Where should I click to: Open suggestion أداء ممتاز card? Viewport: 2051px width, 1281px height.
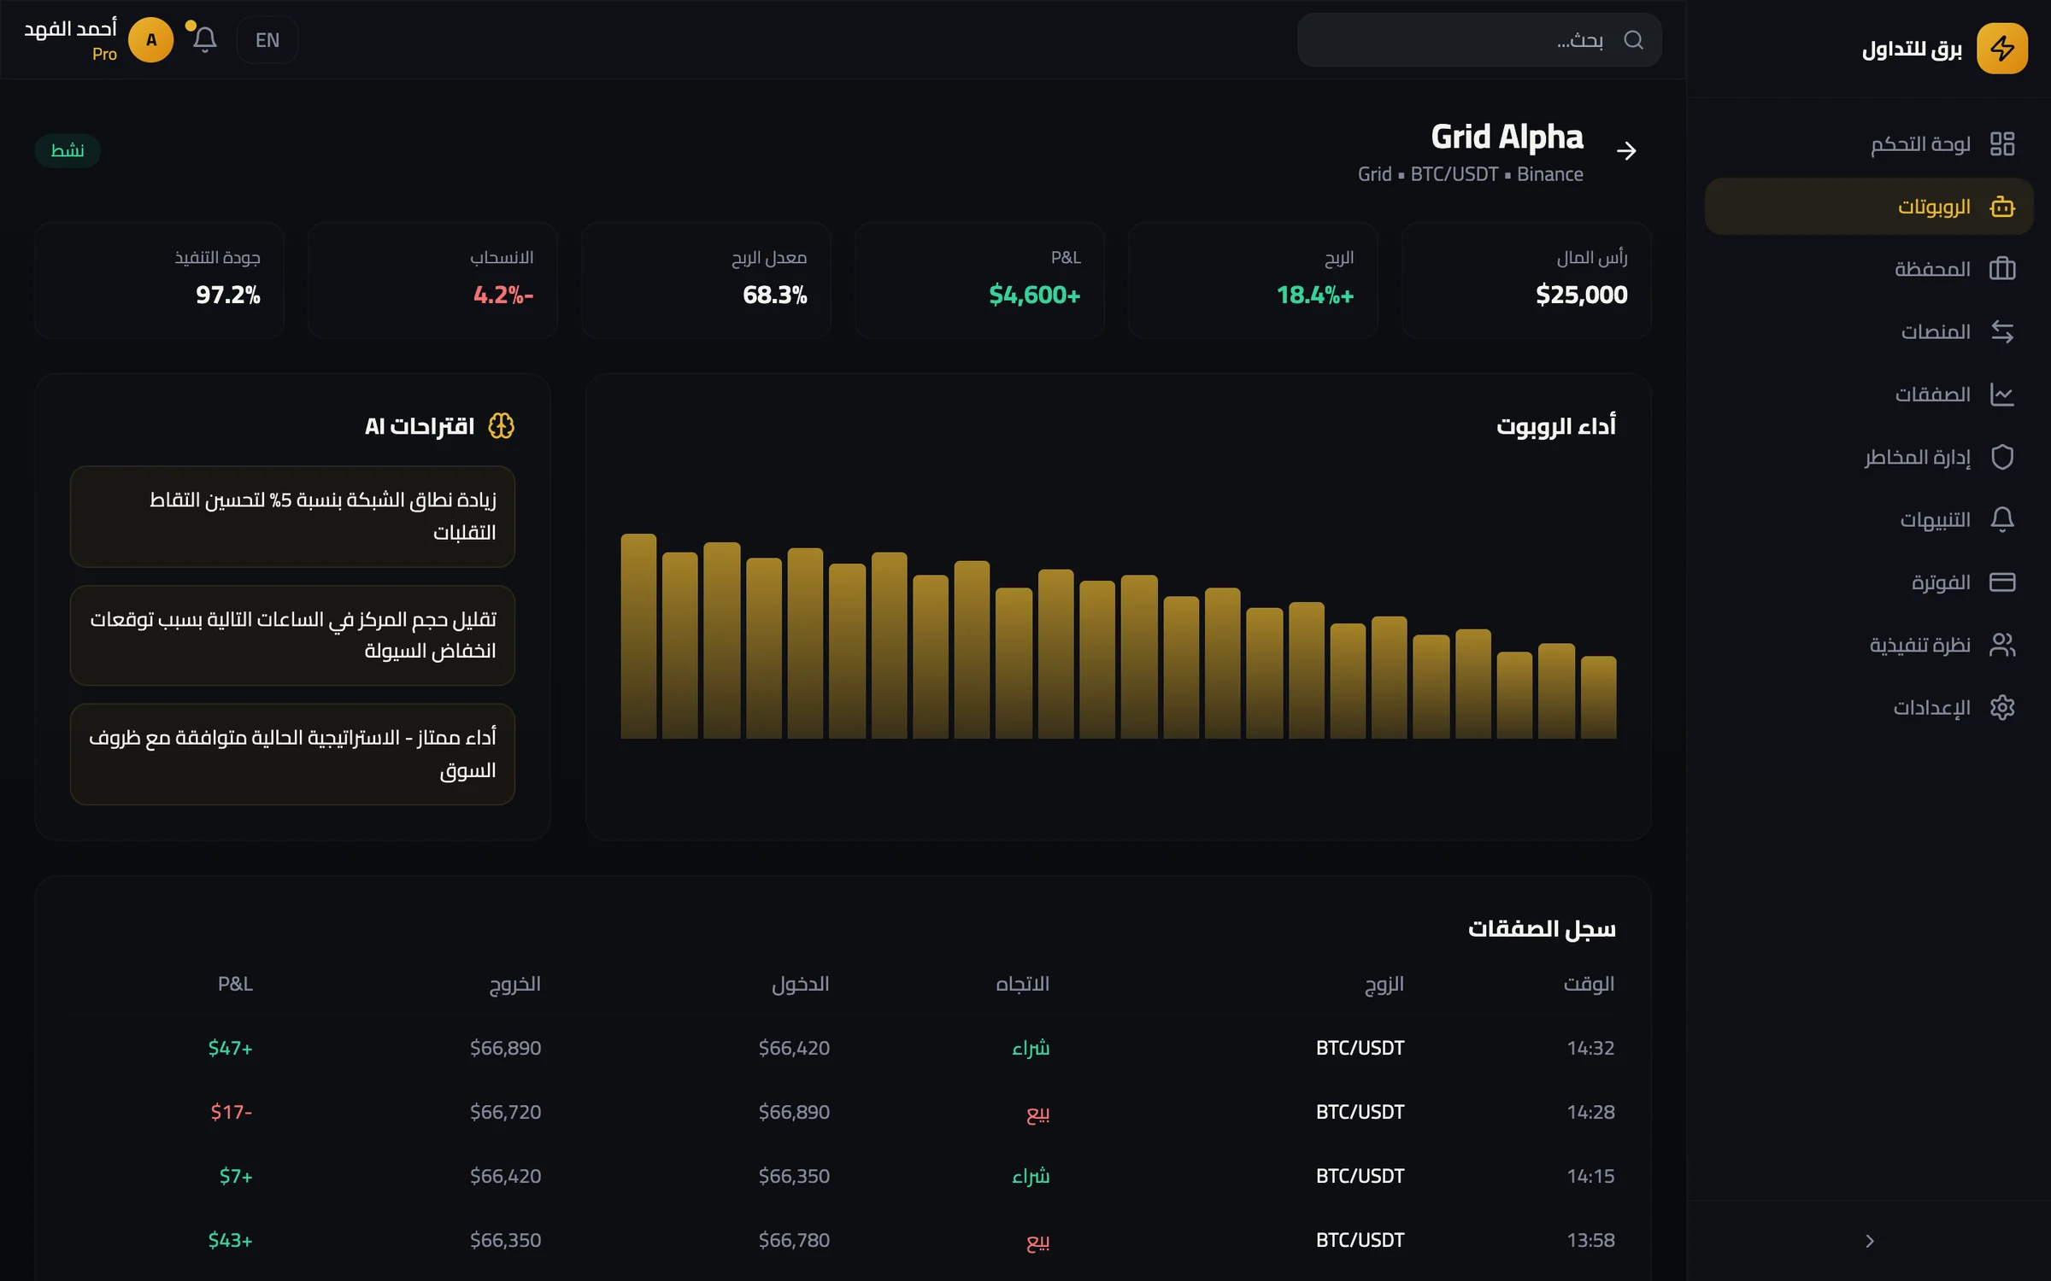(x=292, y=754)
